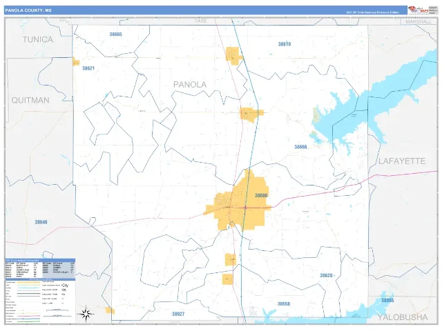Image resolution: width=442 pixels, height=331 pixels.
Task: Click the ZIP Code Index table header
Action: click(40, 261)
